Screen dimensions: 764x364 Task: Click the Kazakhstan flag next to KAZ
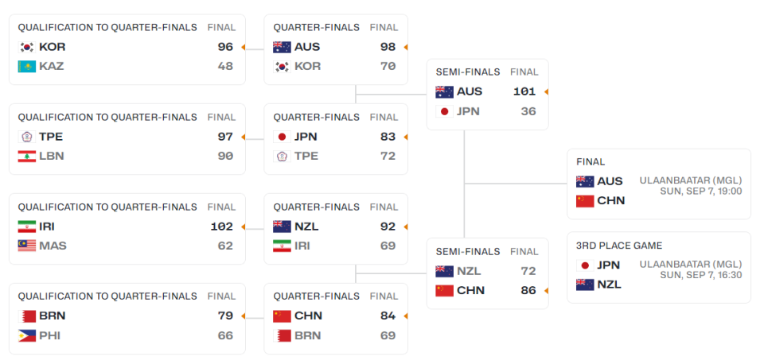(27, 66)
